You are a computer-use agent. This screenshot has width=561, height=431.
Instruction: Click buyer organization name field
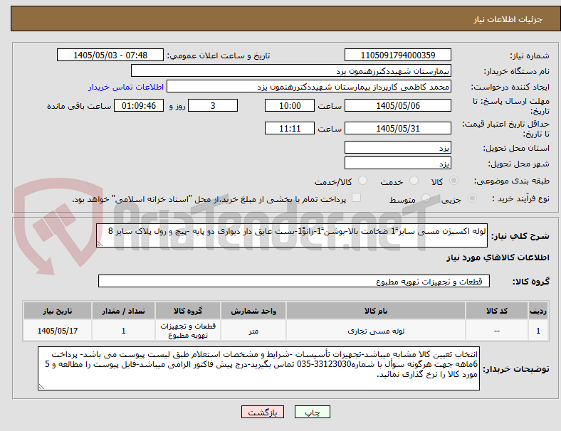(291, 70)
